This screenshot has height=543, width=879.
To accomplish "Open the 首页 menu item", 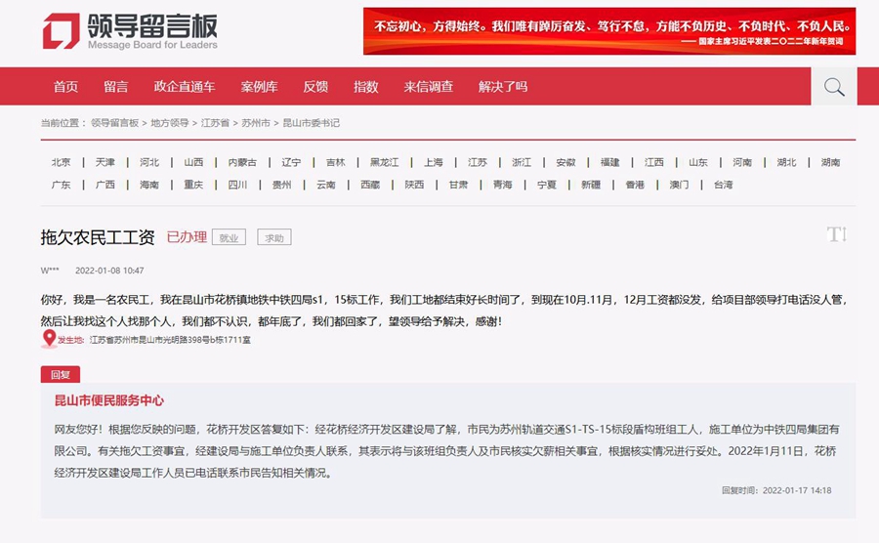I will pos(65,87).
